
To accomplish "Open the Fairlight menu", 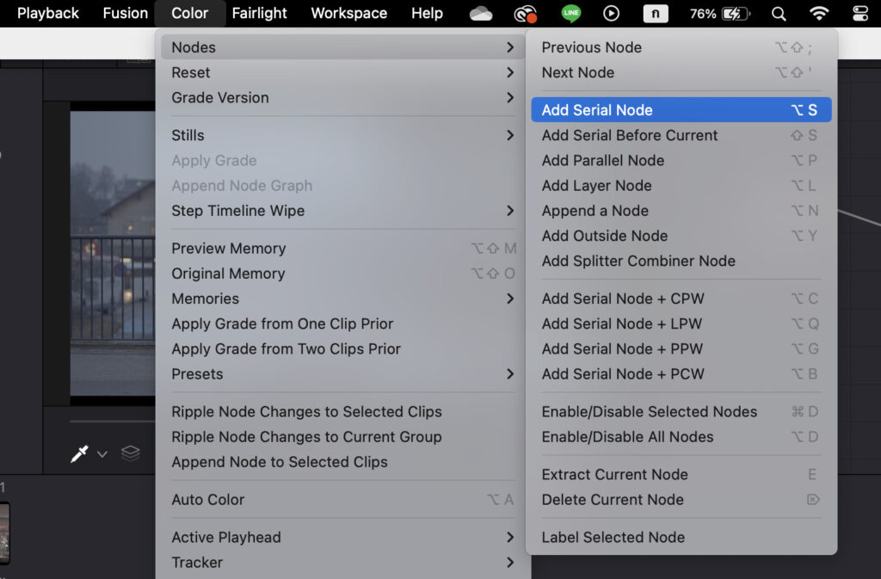I will point(260,13).
